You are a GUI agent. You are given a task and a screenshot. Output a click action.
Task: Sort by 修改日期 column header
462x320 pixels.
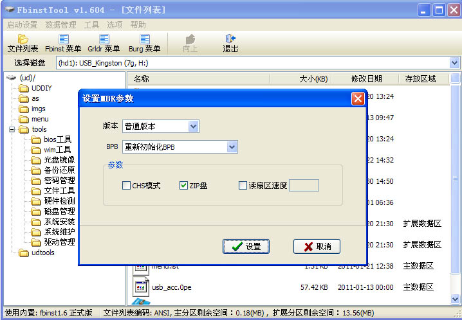365,79
